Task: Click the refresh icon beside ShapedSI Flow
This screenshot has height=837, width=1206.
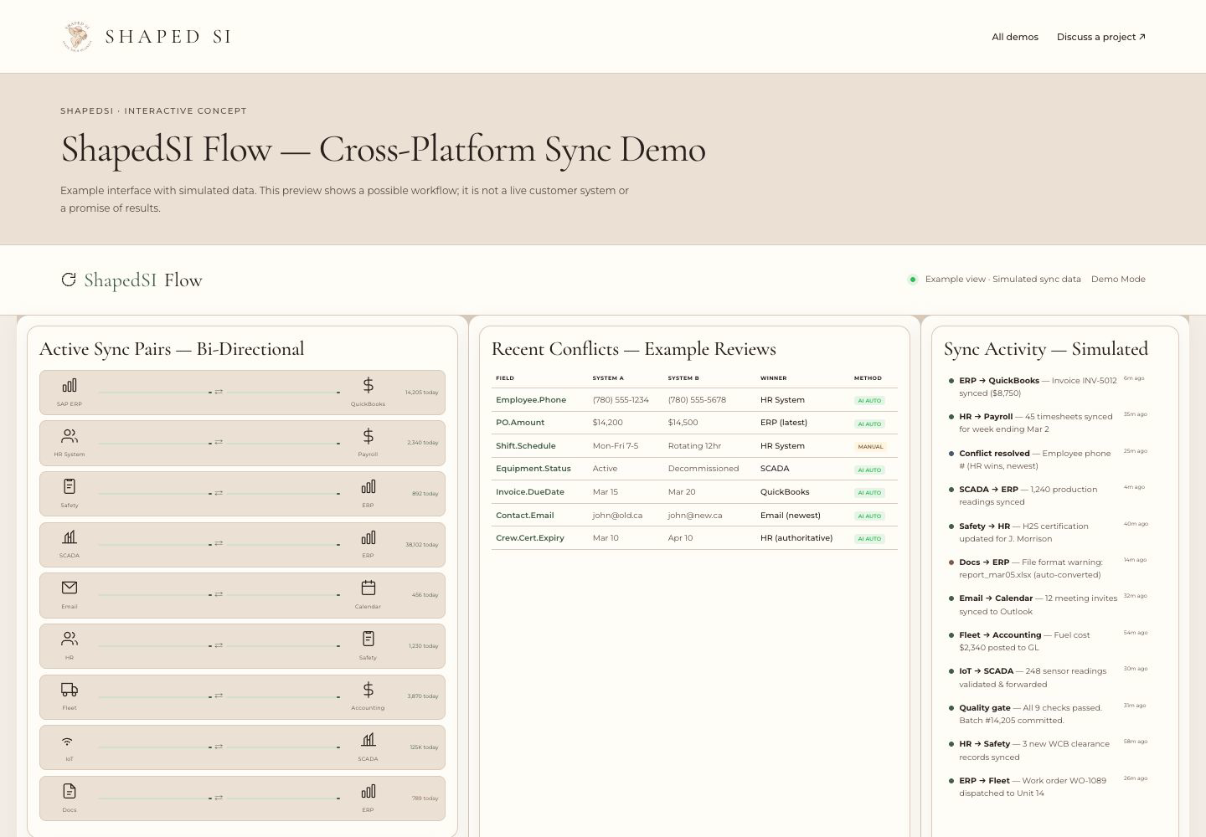Action: [69, 280]
